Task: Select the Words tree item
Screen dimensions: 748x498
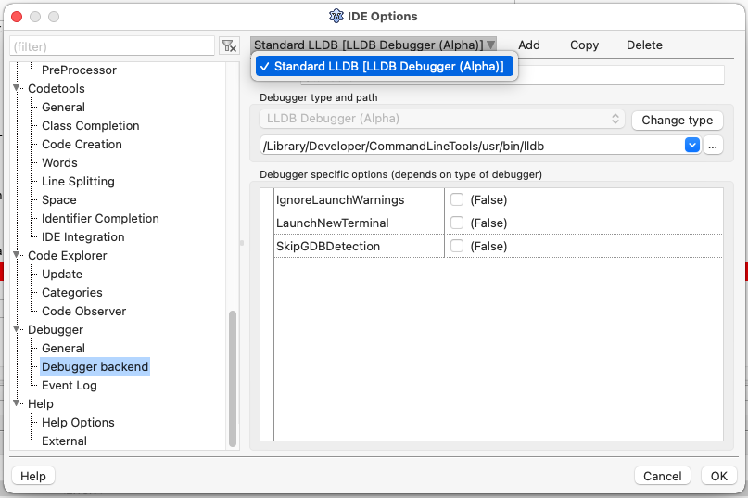Action: click(59, 163)
